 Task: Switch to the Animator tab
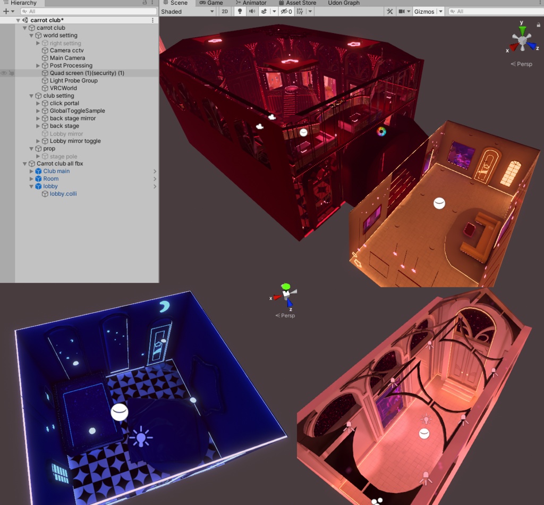(251, 3)
